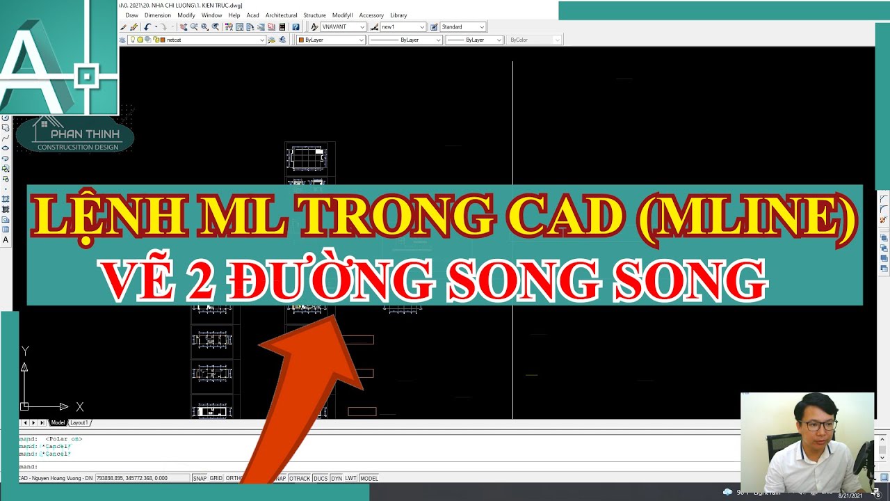The width and height of the screenshot is (890, 501).
Task: Toggle ORTHO mode in status bar
Action: tap(234, 478)
